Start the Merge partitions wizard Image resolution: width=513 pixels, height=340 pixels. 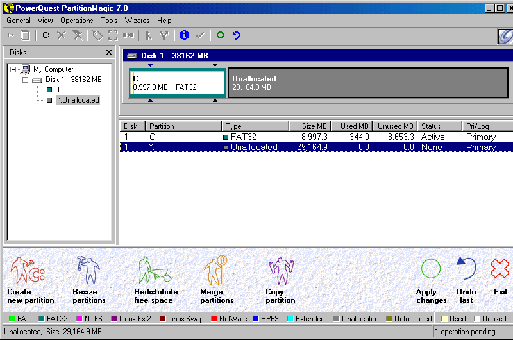(x=215, y=272)
